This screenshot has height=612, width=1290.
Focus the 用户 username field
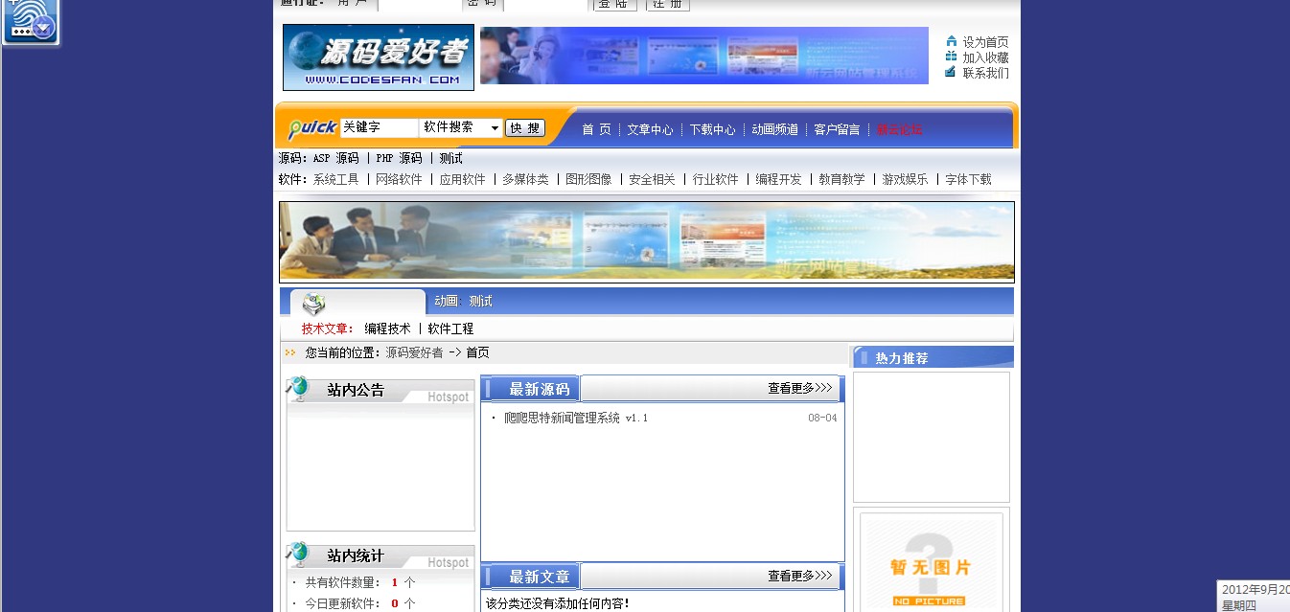pos(420,4)
